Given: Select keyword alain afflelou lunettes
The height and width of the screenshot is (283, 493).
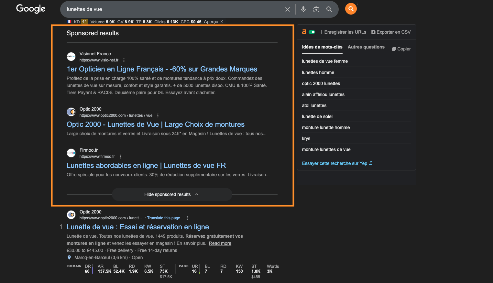Looking at the screenshot, I should (x=323, y=94).
